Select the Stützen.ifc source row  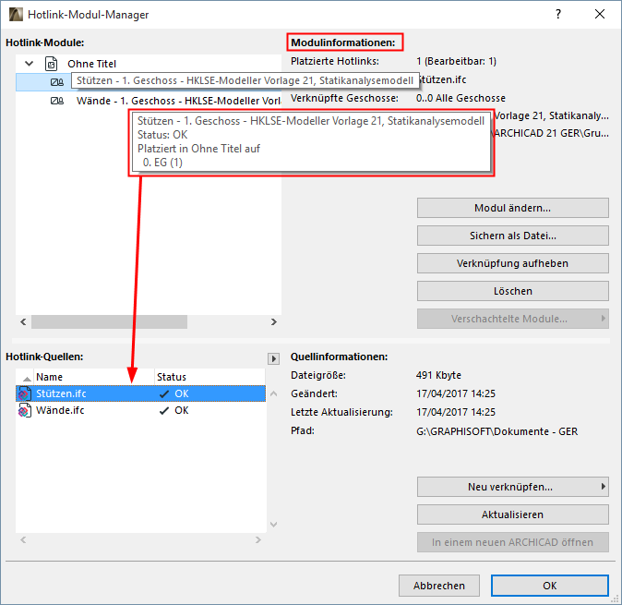[x=140, y=393]
